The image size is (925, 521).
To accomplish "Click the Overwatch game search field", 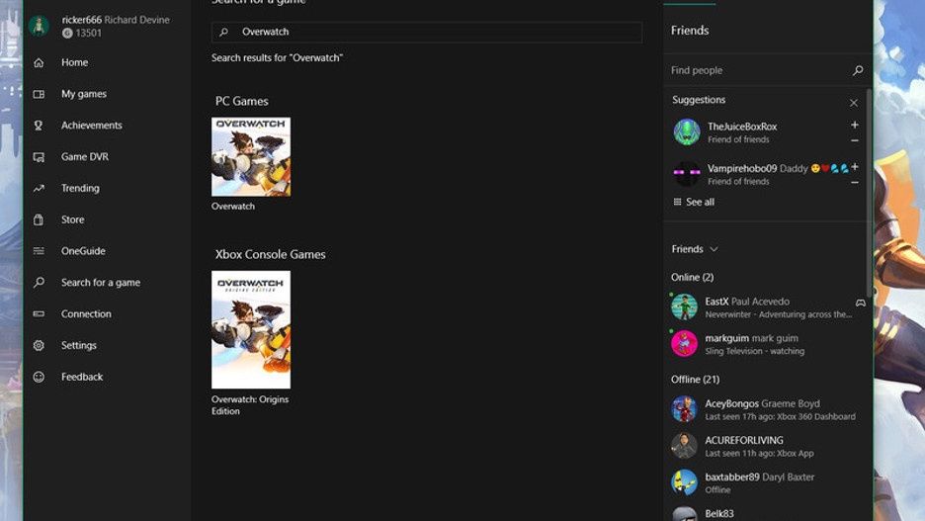I will pyautogui.click(x=427, y=32).
